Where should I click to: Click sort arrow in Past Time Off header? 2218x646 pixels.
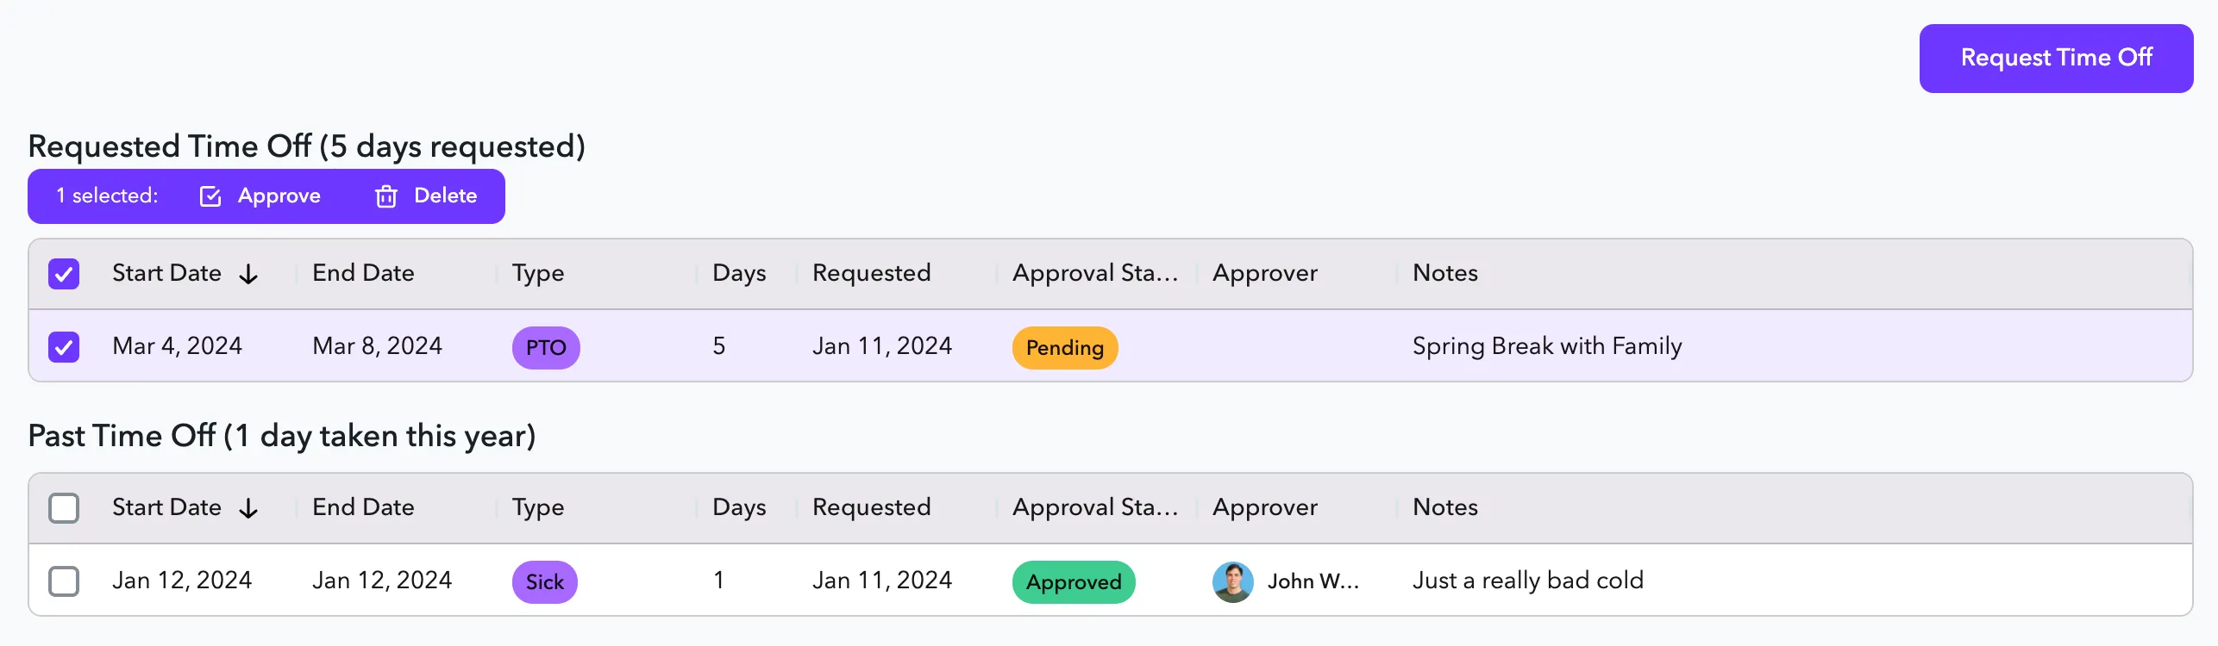(248, 508)
